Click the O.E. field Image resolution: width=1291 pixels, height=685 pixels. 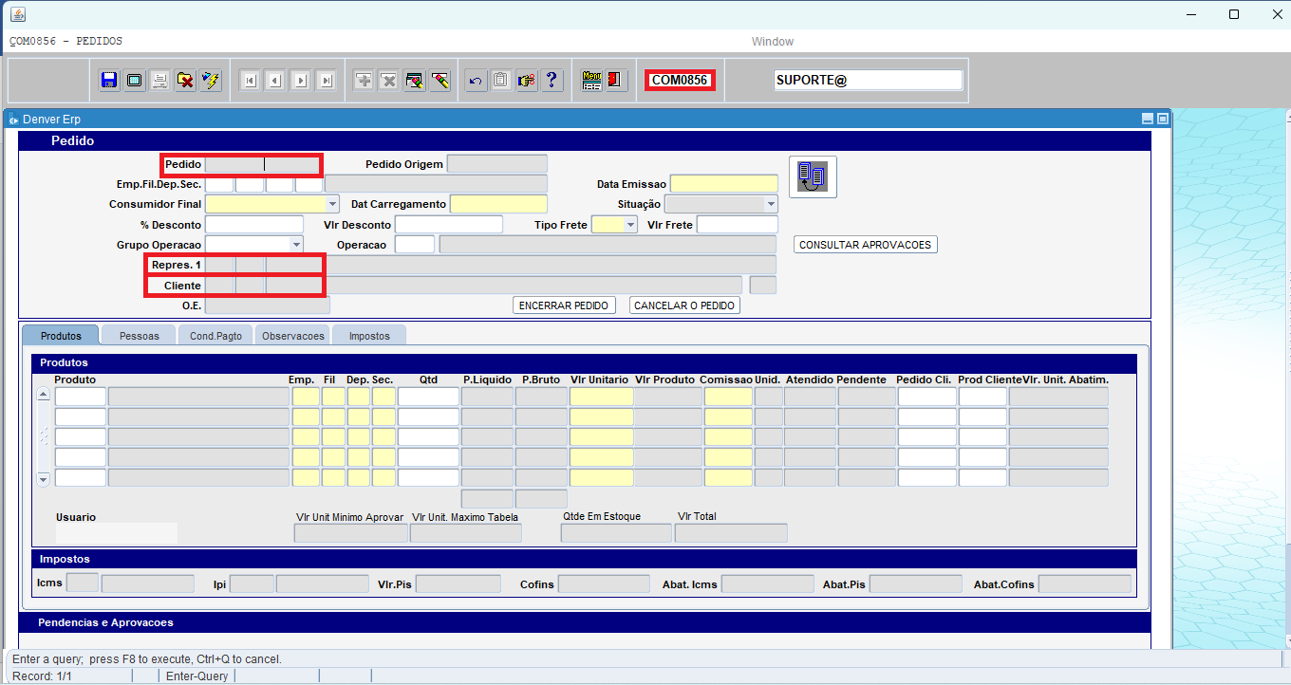tap(268, 305)
